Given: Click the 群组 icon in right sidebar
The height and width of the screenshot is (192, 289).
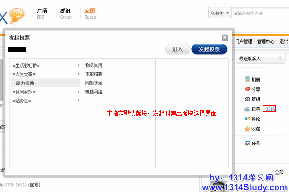Looking at the screenshot, I should point(247,99).
